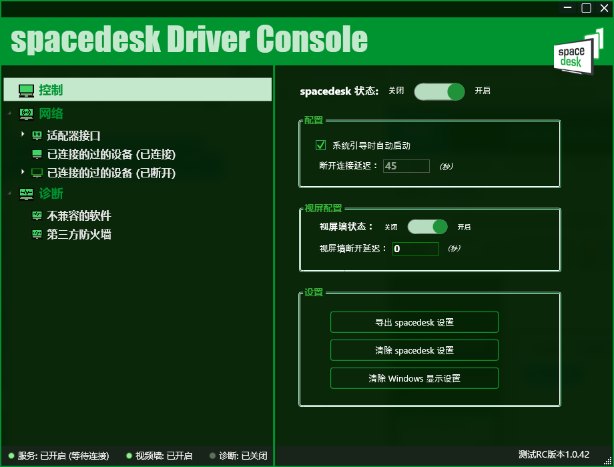Click 清除 Windows 显示设置 button
Image resolution: width=614 pixels, height=467 pixels.
(414, 378)
